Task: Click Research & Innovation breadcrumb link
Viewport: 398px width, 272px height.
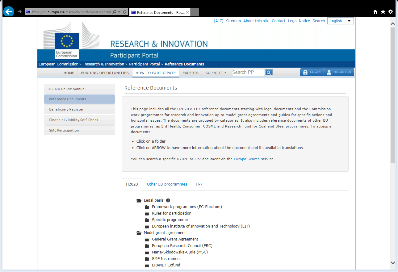Action: (104, 64)
